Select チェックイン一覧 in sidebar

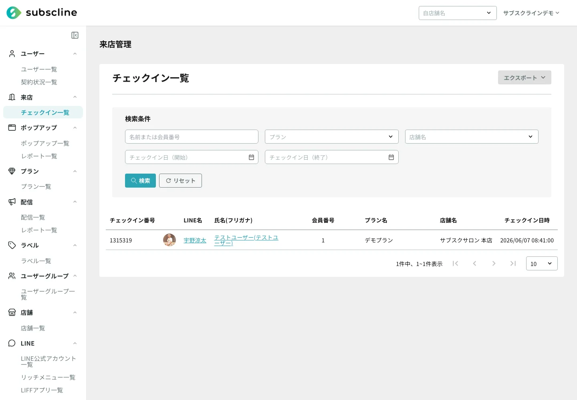(x=43, y=112)
